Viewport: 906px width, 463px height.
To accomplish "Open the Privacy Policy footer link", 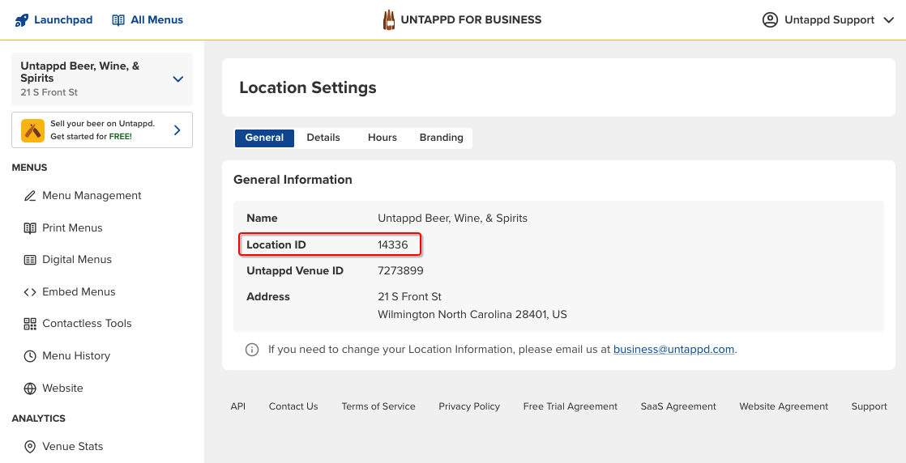I will (x=469, y=406).
